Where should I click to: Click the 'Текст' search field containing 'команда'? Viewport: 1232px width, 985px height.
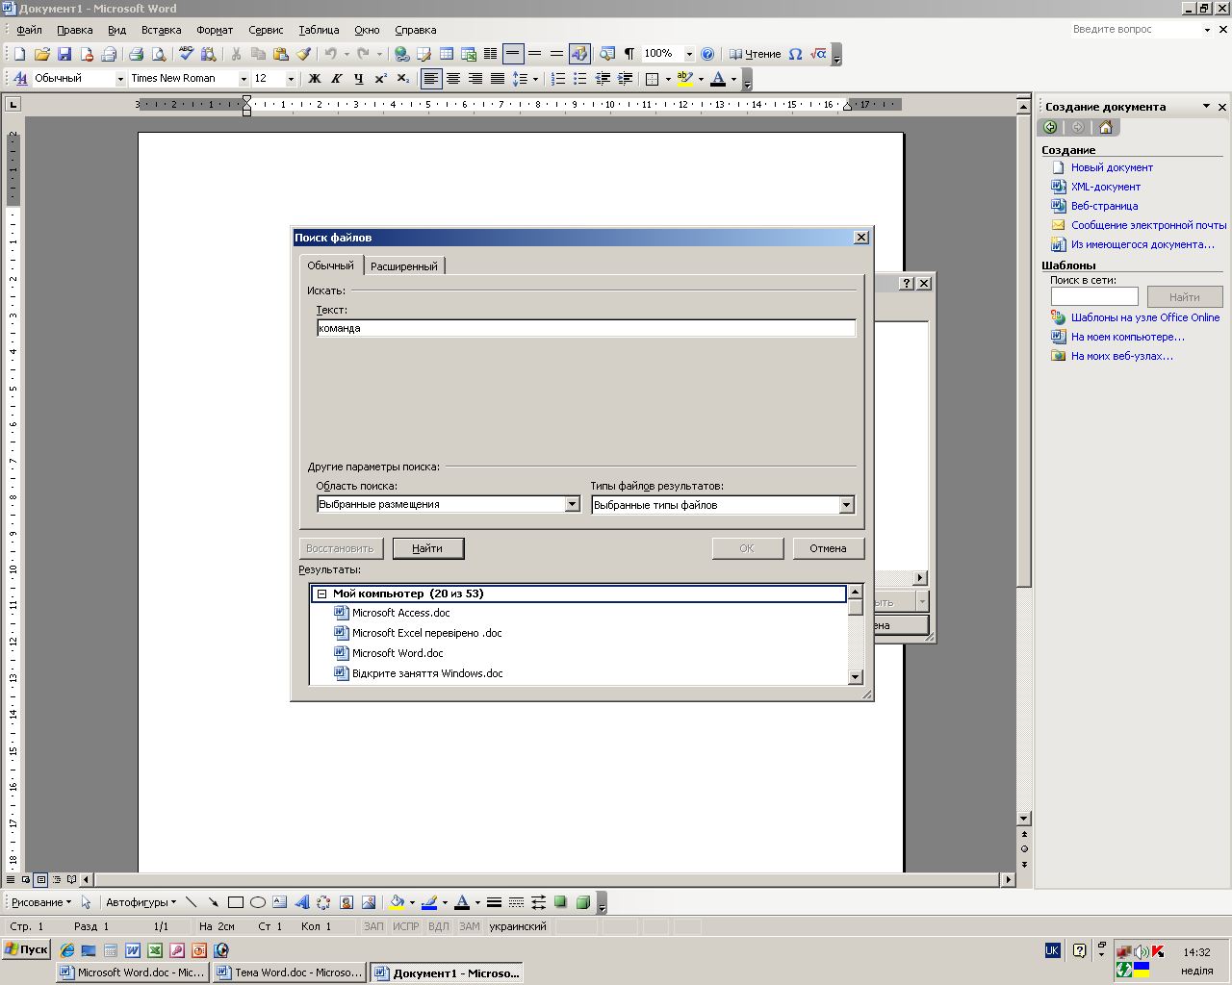pos(585,328)
